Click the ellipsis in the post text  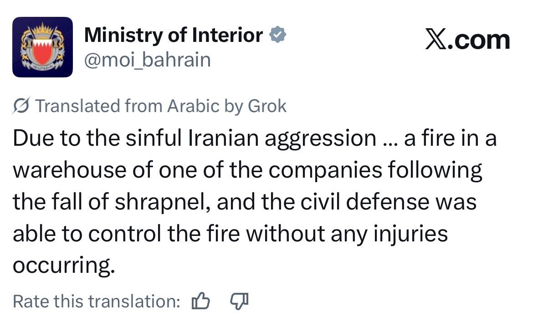388,140
